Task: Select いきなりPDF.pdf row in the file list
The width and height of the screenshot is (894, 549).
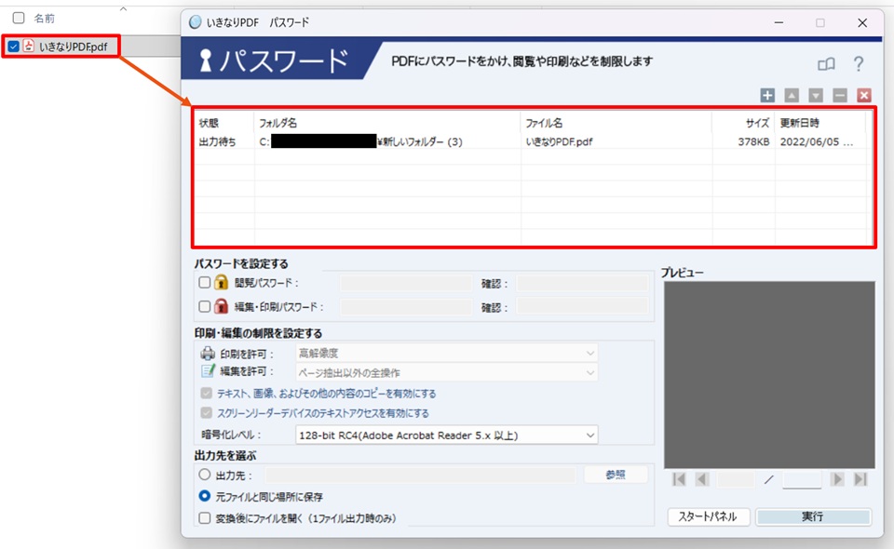Action: click(530, 141)
